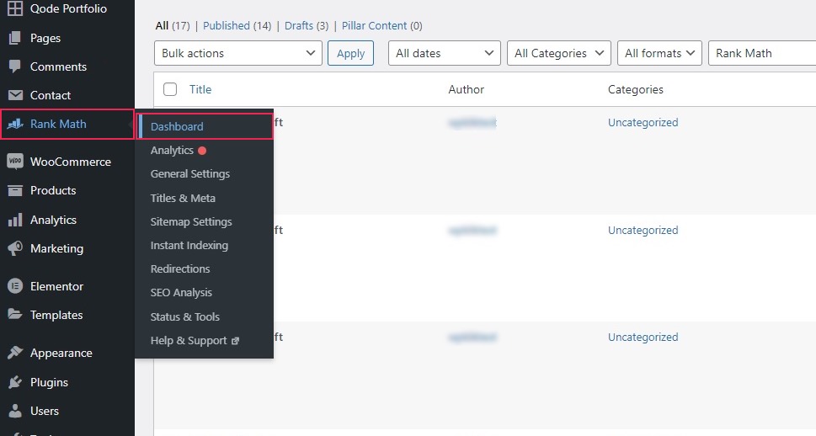Show All posts filter link
816x436 pixels.
(162, 25)
